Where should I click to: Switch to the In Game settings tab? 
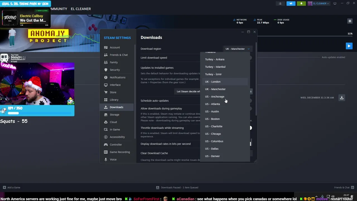tap(117, 130)
